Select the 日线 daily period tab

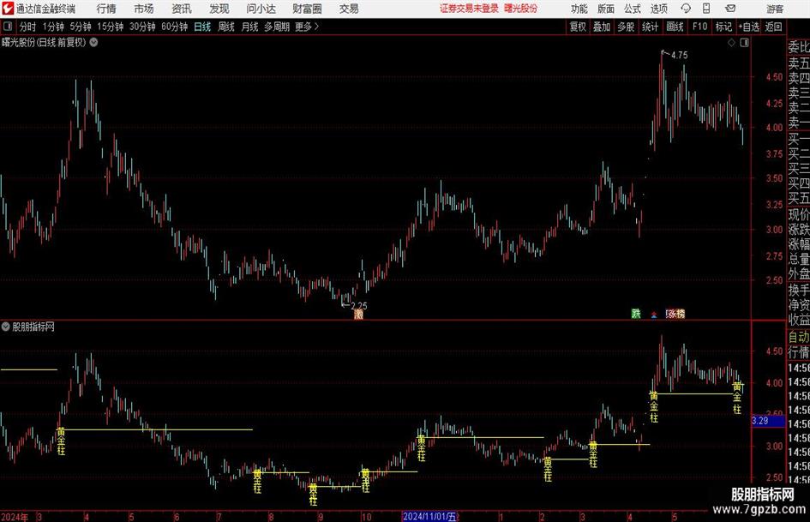pyautogui.click(x=202, y=27)
